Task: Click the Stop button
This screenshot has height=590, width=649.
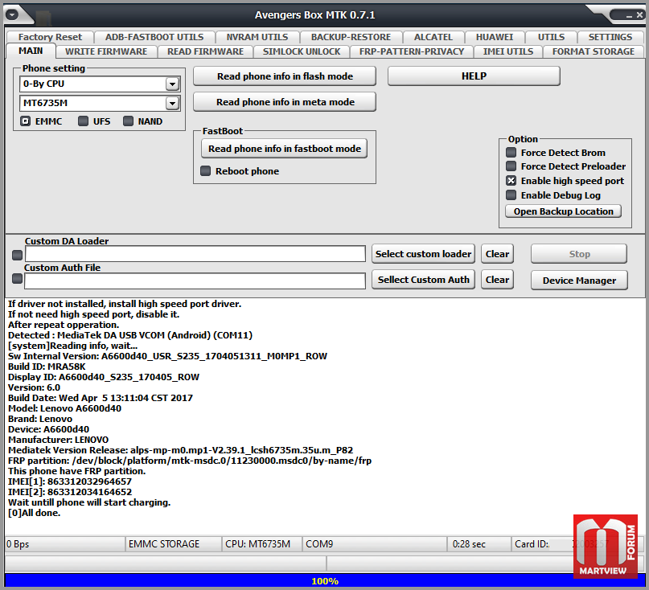Action: point(579,254)
